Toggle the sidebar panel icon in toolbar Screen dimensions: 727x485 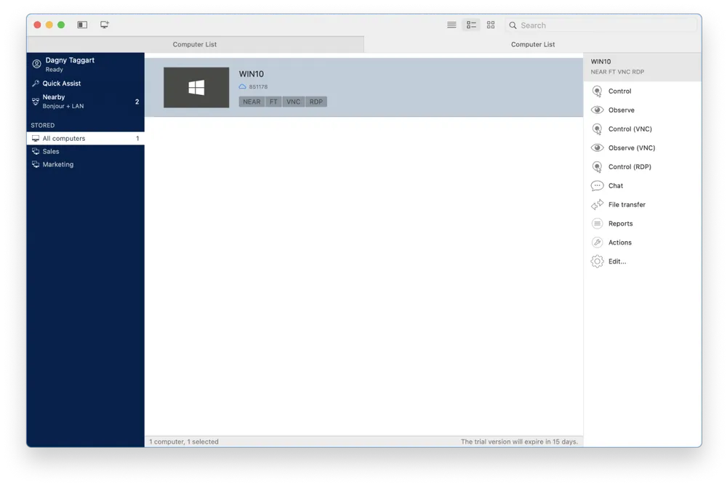point(82,25)
